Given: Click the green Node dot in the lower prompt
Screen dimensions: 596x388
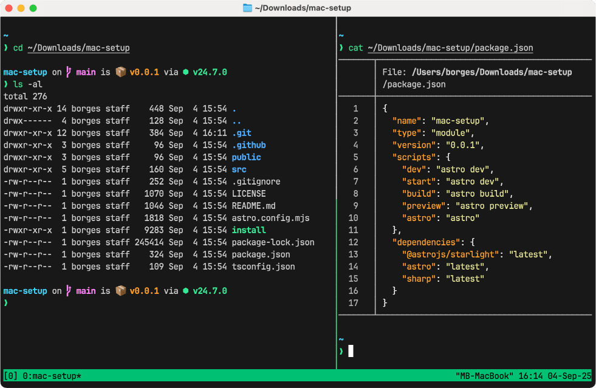Looking at the screenshot, I should tap(185, 291).
